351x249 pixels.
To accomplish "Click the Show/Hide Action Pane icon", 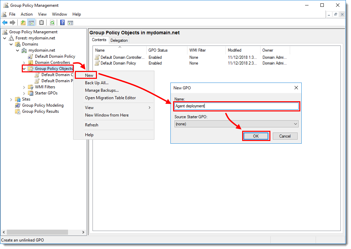I will coord(70,23).
